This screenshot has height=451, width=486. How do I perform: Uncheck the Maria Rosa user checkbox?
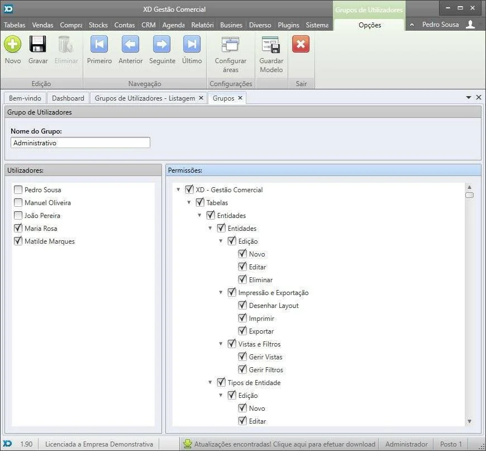coord(18,228)
